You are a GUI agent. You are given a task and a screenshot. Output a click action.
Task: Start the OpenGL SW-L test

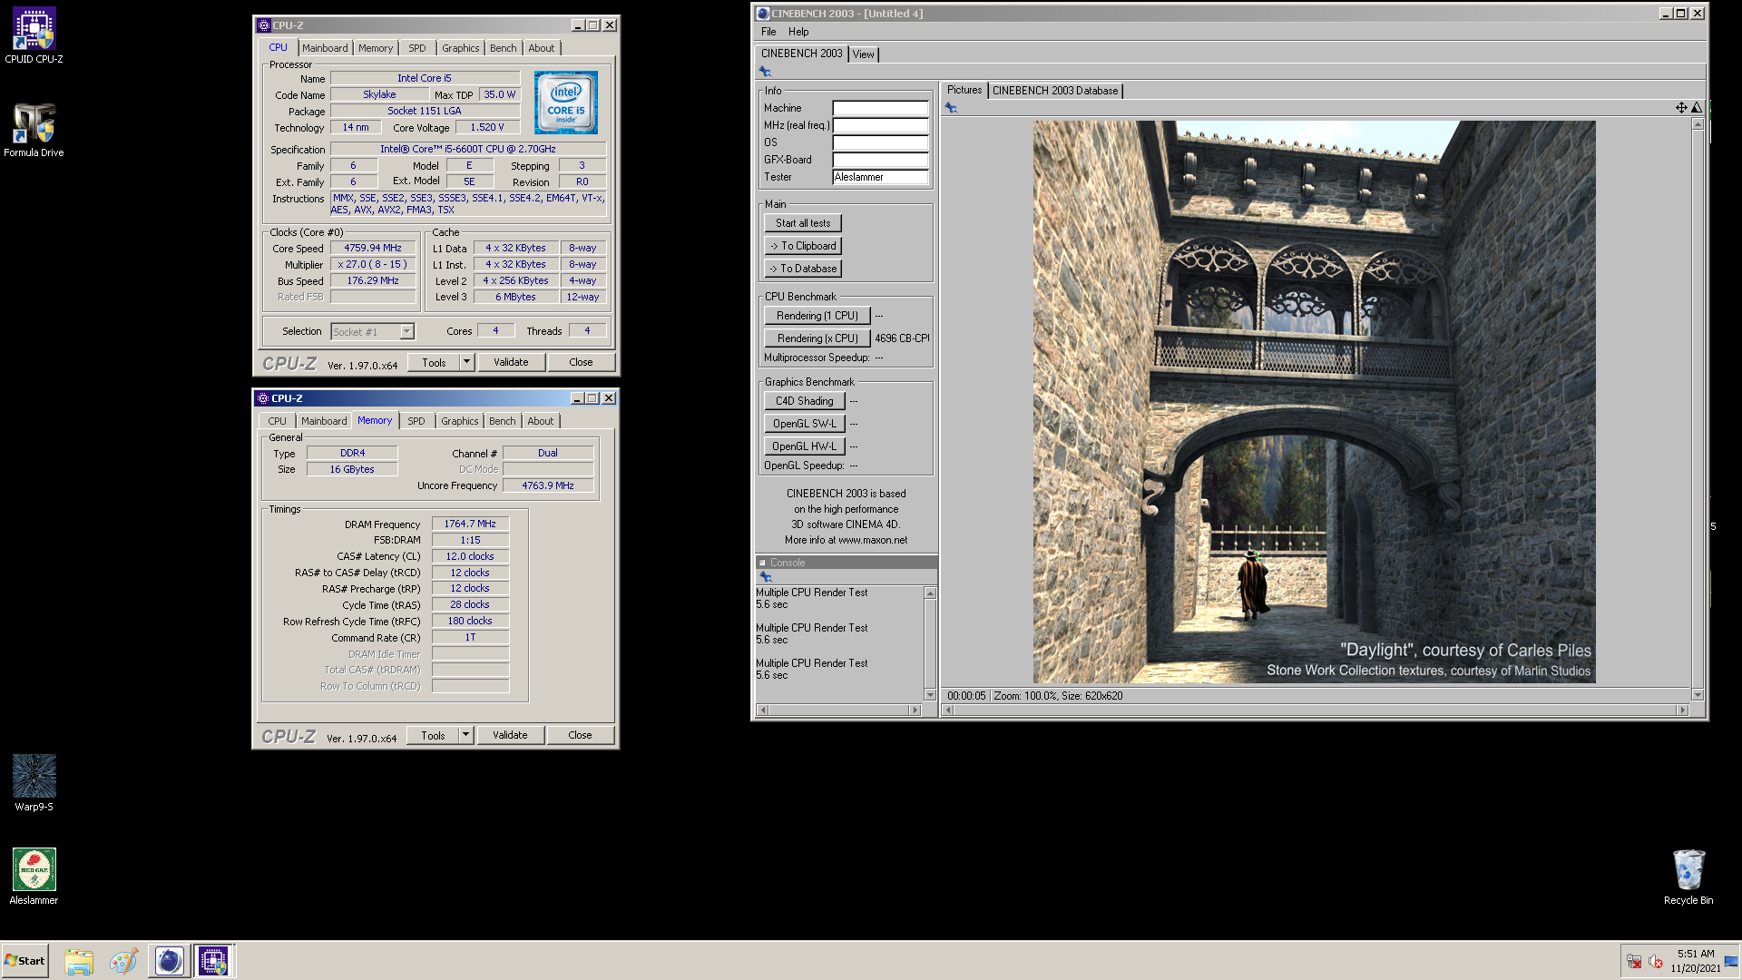click(x=805, y=424)
